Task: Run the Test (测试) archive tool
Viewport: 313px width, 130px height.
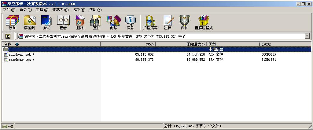Action: 46,22
